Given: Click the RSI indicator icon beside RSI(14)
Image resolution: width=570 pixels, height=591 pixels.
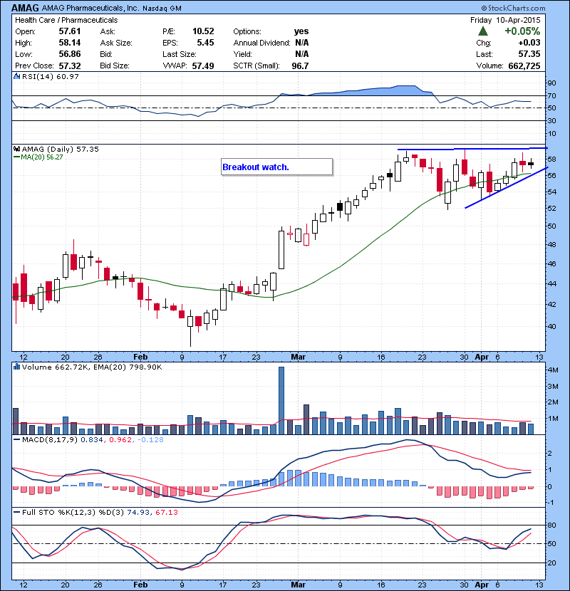Looking at the screenshot, I should 17,76.
